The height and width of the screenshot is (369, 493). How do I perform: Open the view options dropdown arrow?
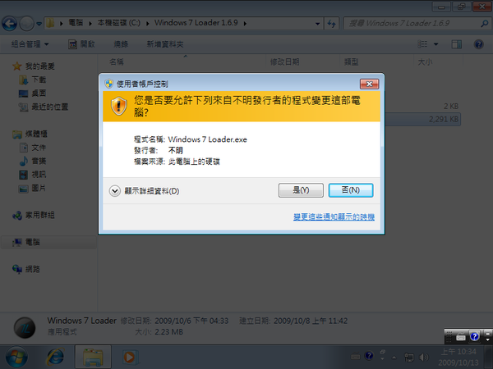pyautogui.click(x=435, y=44)
